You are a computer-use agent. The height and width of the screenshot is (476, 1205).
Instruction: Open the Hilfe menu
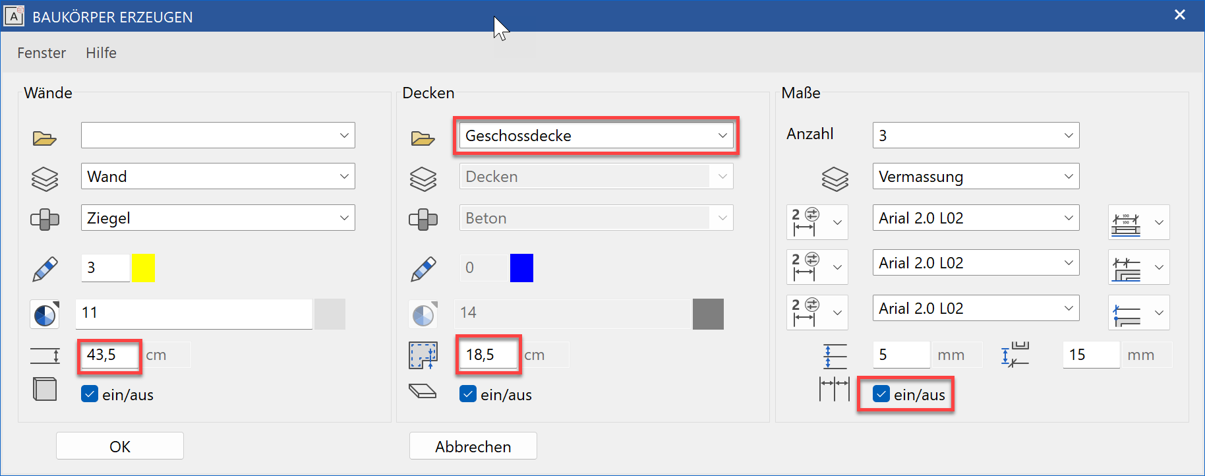101,53
